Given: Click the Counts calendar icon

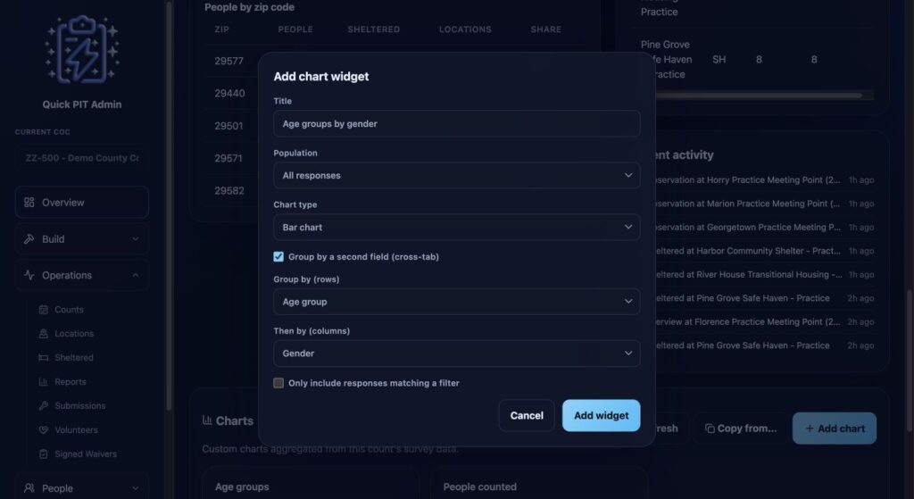Looking at the screenshot, I should (43, 310).
